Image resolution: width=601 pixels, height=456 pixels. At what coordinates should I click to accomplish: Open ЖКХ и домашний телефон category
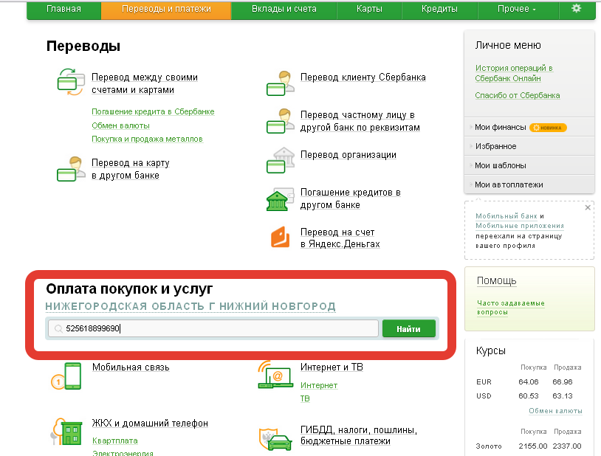click(150, 423)
